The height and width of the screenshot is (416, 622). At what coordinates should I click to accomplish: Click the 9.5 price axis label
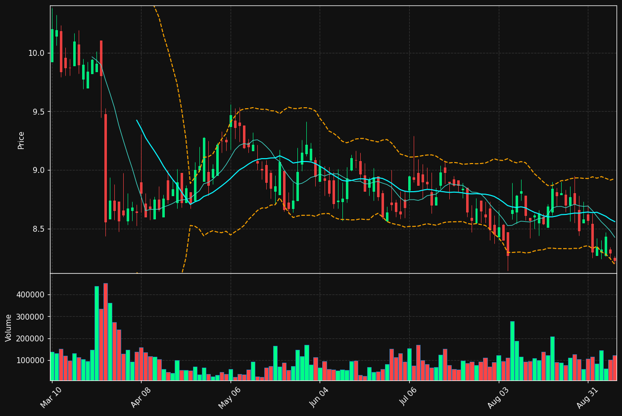point(39,112)
